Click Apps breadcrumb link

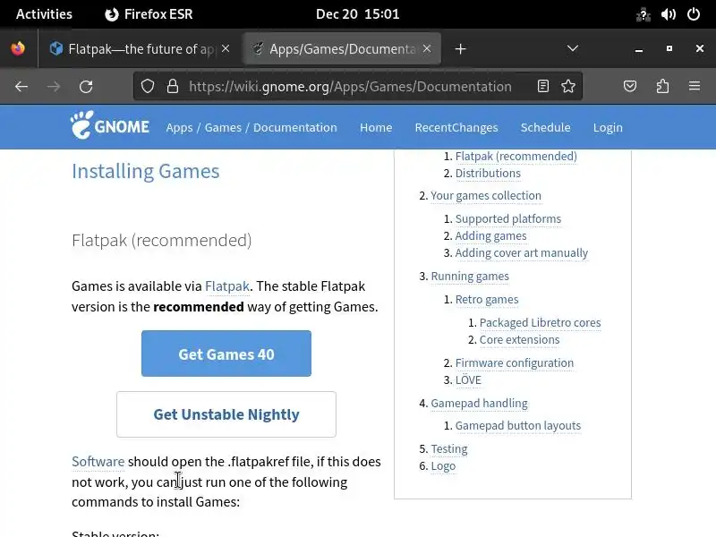[180, 127]
